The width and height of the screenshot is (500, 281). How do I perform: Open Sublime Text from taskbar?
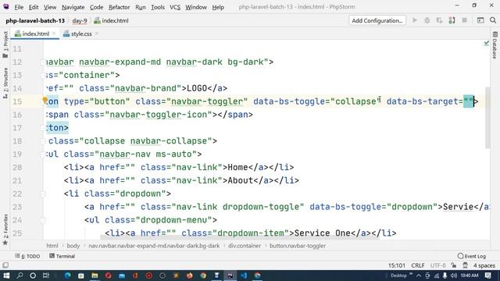tap(176, 276)
